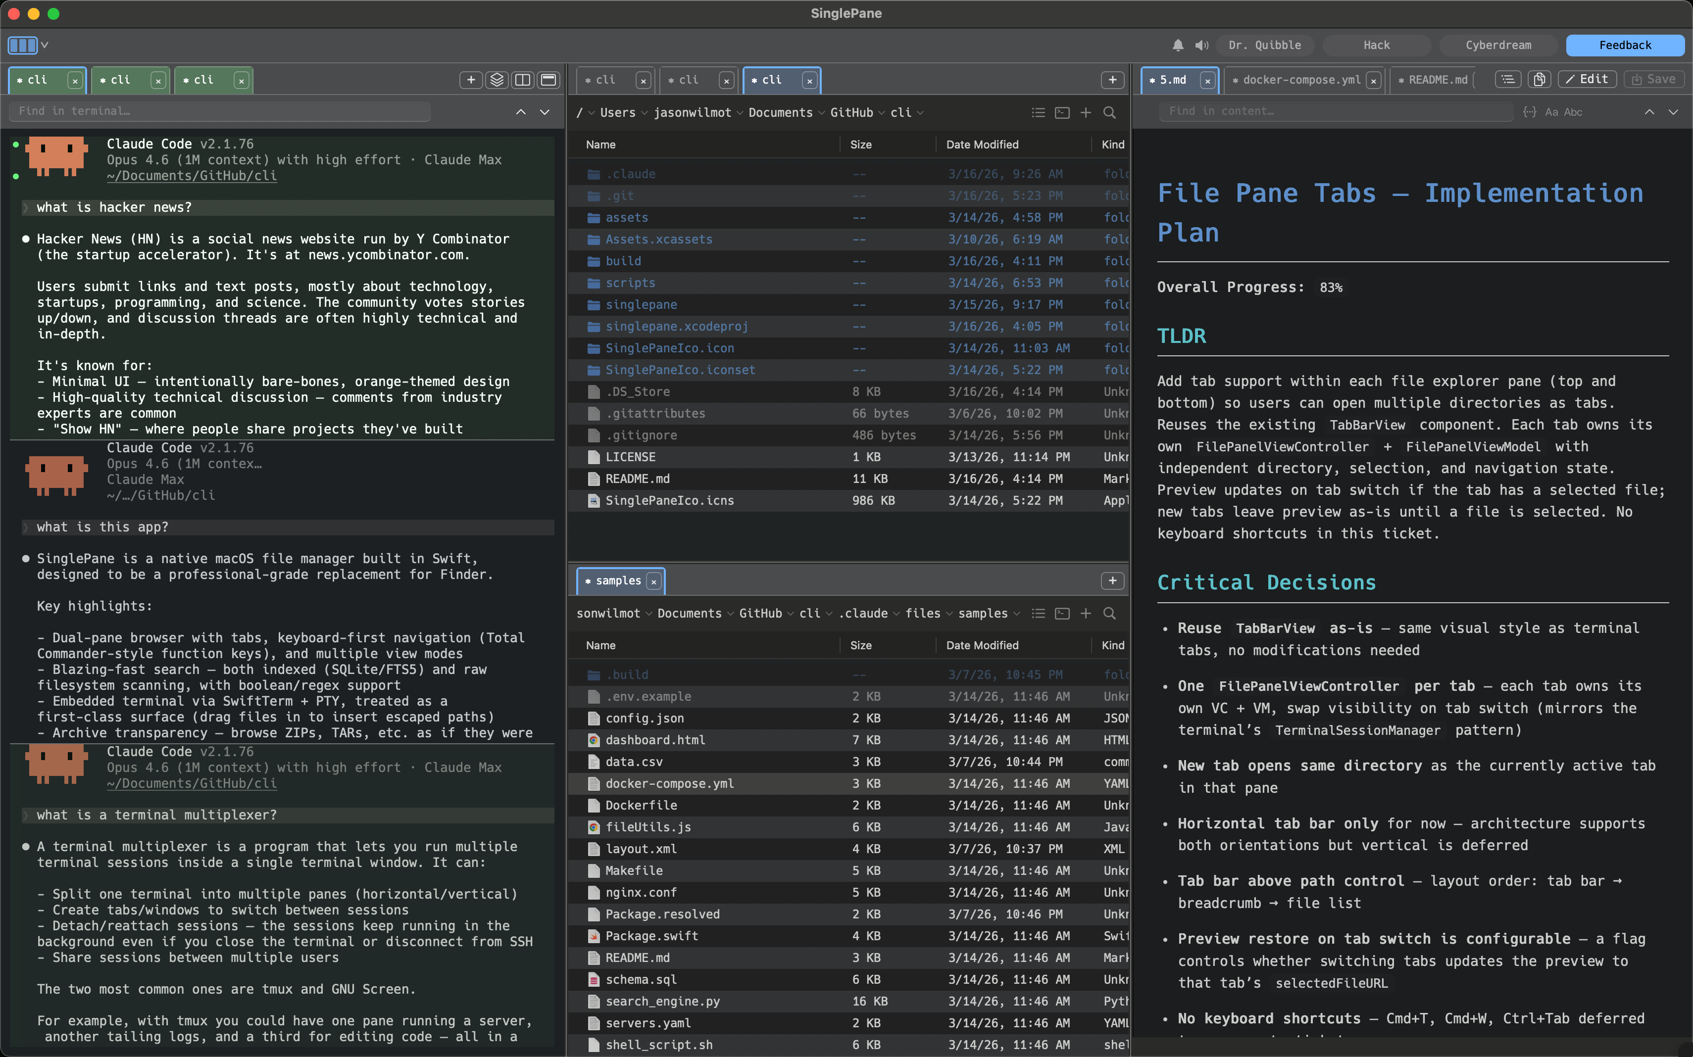The width and height of the screenshot is (1693, 1057).
Task: Focus the Find in content field
Action: click(1337, 111)
